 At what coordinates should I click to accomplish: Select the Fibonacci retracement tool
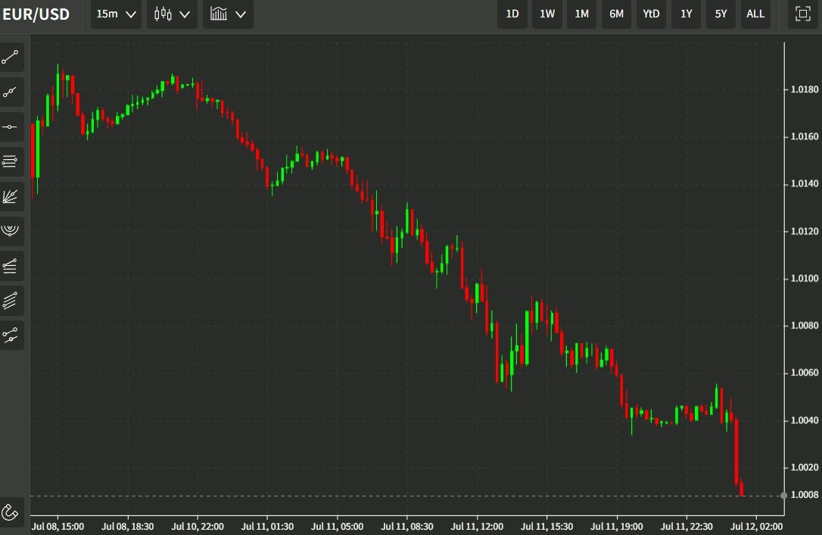(x=10, y=266)
